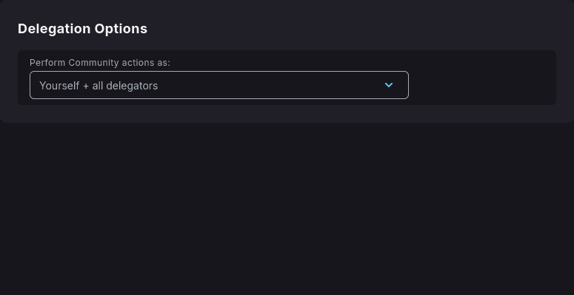Open the 'Yourself + all delegators' dropdown
The image size is (574, 295).
point(219,85)
